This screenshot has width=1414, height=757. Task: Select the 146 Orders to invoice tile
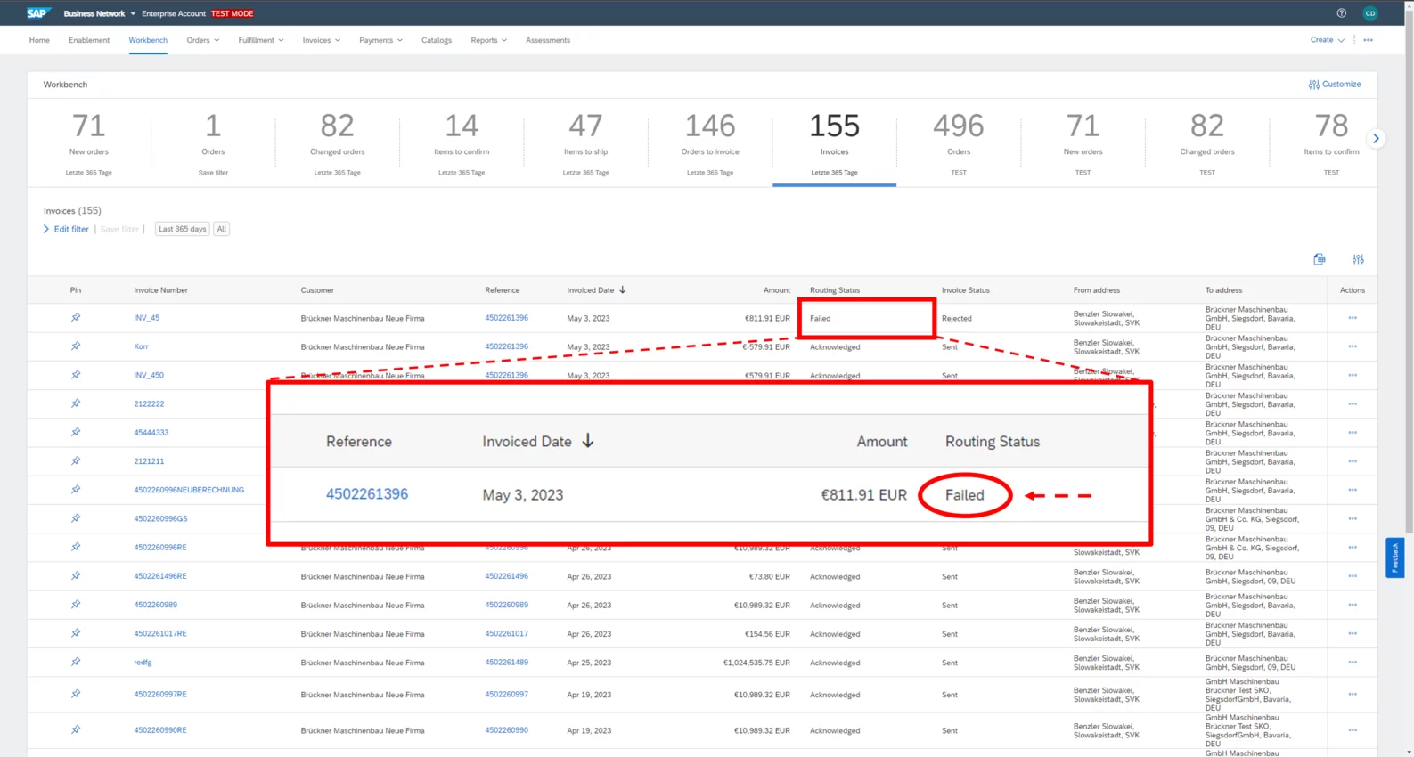pos(710,142)
